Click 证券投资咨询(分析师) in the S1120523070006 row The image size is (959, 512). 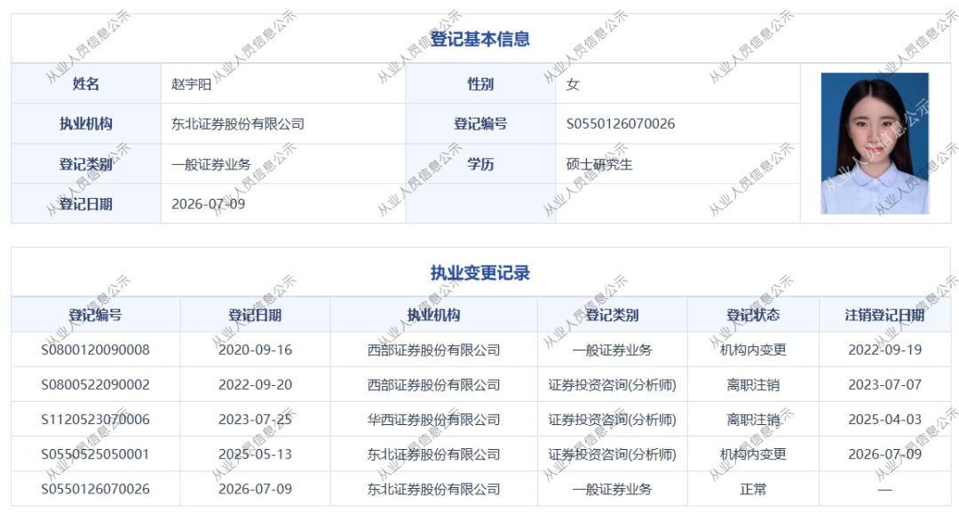click(x=612, y=420)
